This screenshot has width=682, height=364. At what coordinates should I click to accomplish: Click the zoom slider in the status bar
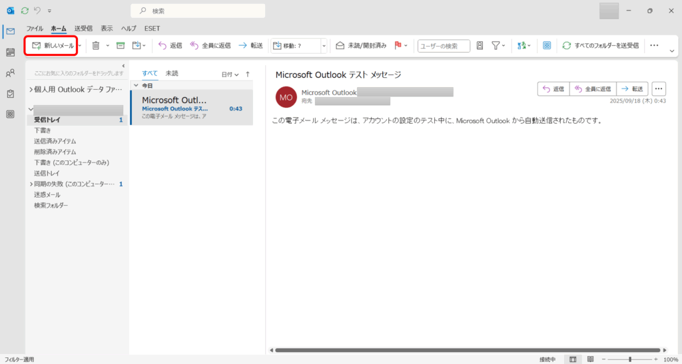pos(630,359)
